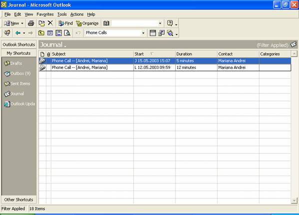Click the phone icon in the 12.05.2003 row
This screenshot has height=215, width=299.
(42, 67)
